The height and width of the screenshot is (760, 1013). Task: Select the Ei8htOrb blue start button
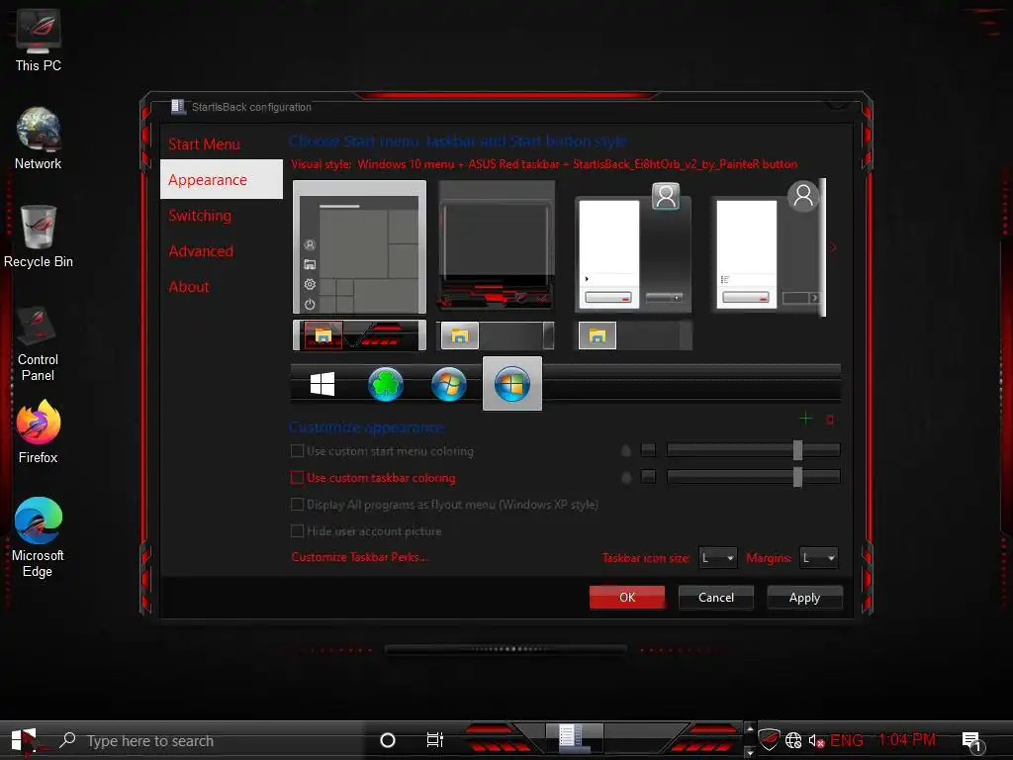pyautogui.click(x=511, y=384)
